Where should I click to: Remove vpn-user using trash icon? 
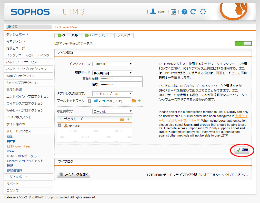click(59, 126)
